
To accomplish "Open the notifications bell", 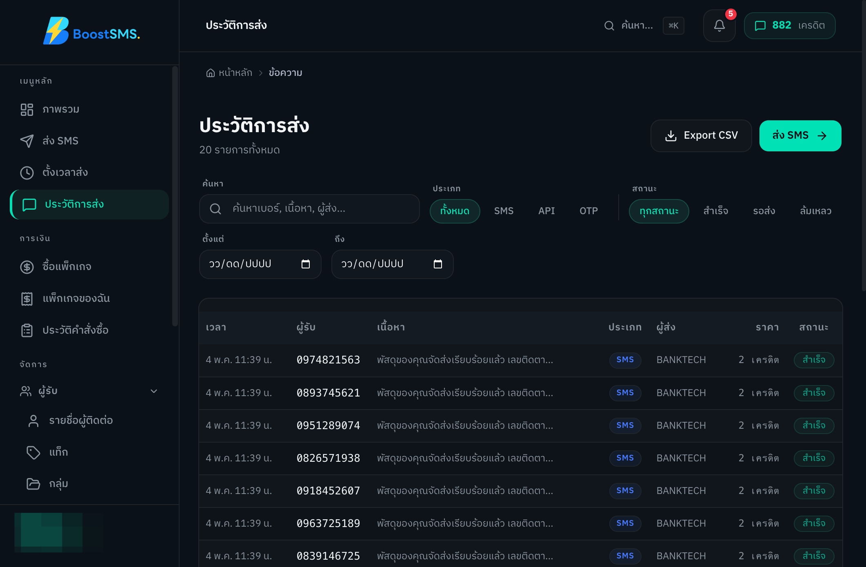I will click(x=719, y=26).
